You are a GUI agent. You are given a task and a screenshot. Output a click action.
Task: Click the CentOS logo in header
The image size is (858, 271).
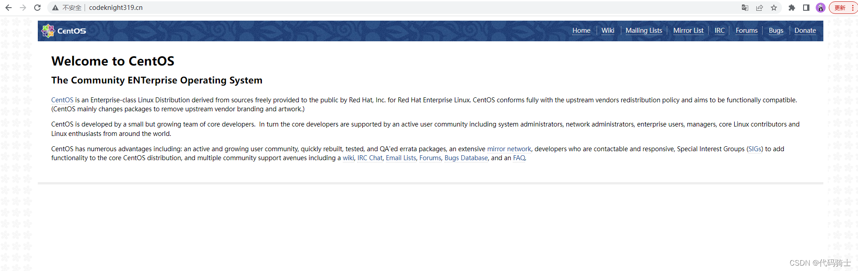coord(64,31)
